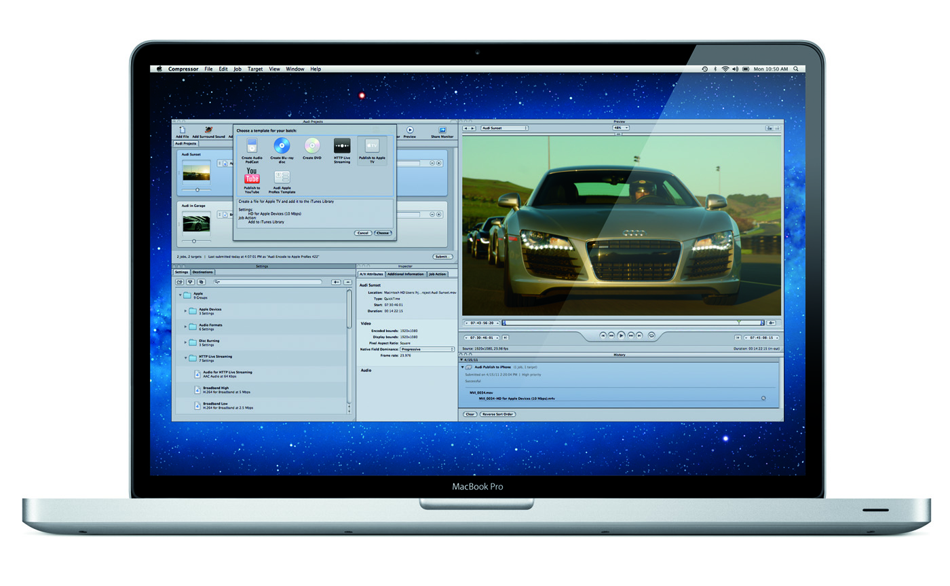Open the Target menu in the menu bar
The height and width of the screenshot is (586, 950).
tap(255, 69)
